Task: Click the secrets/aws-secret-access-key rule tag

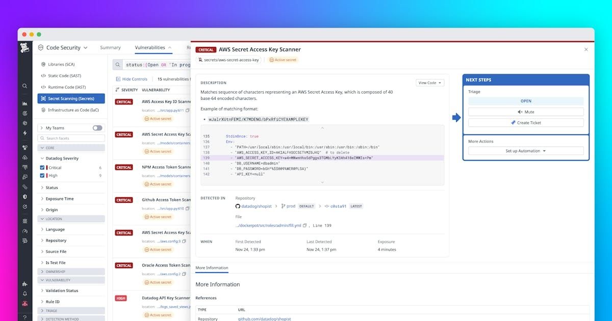Action: (228, 60)
